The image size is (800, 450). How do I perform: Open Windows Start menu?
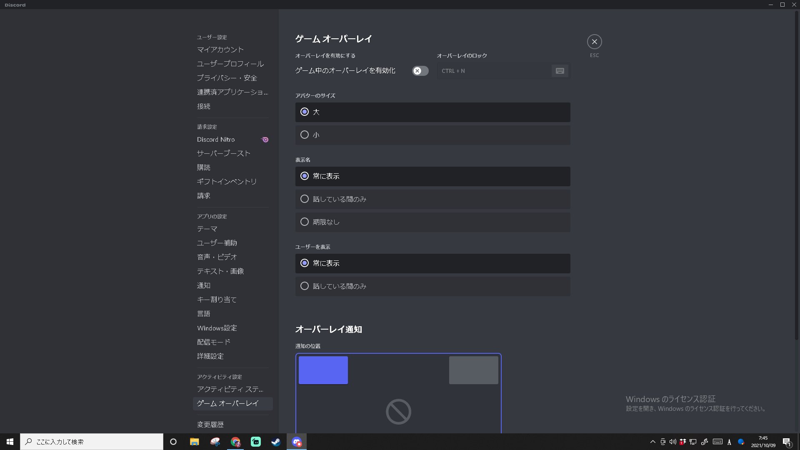coord(10,442)
